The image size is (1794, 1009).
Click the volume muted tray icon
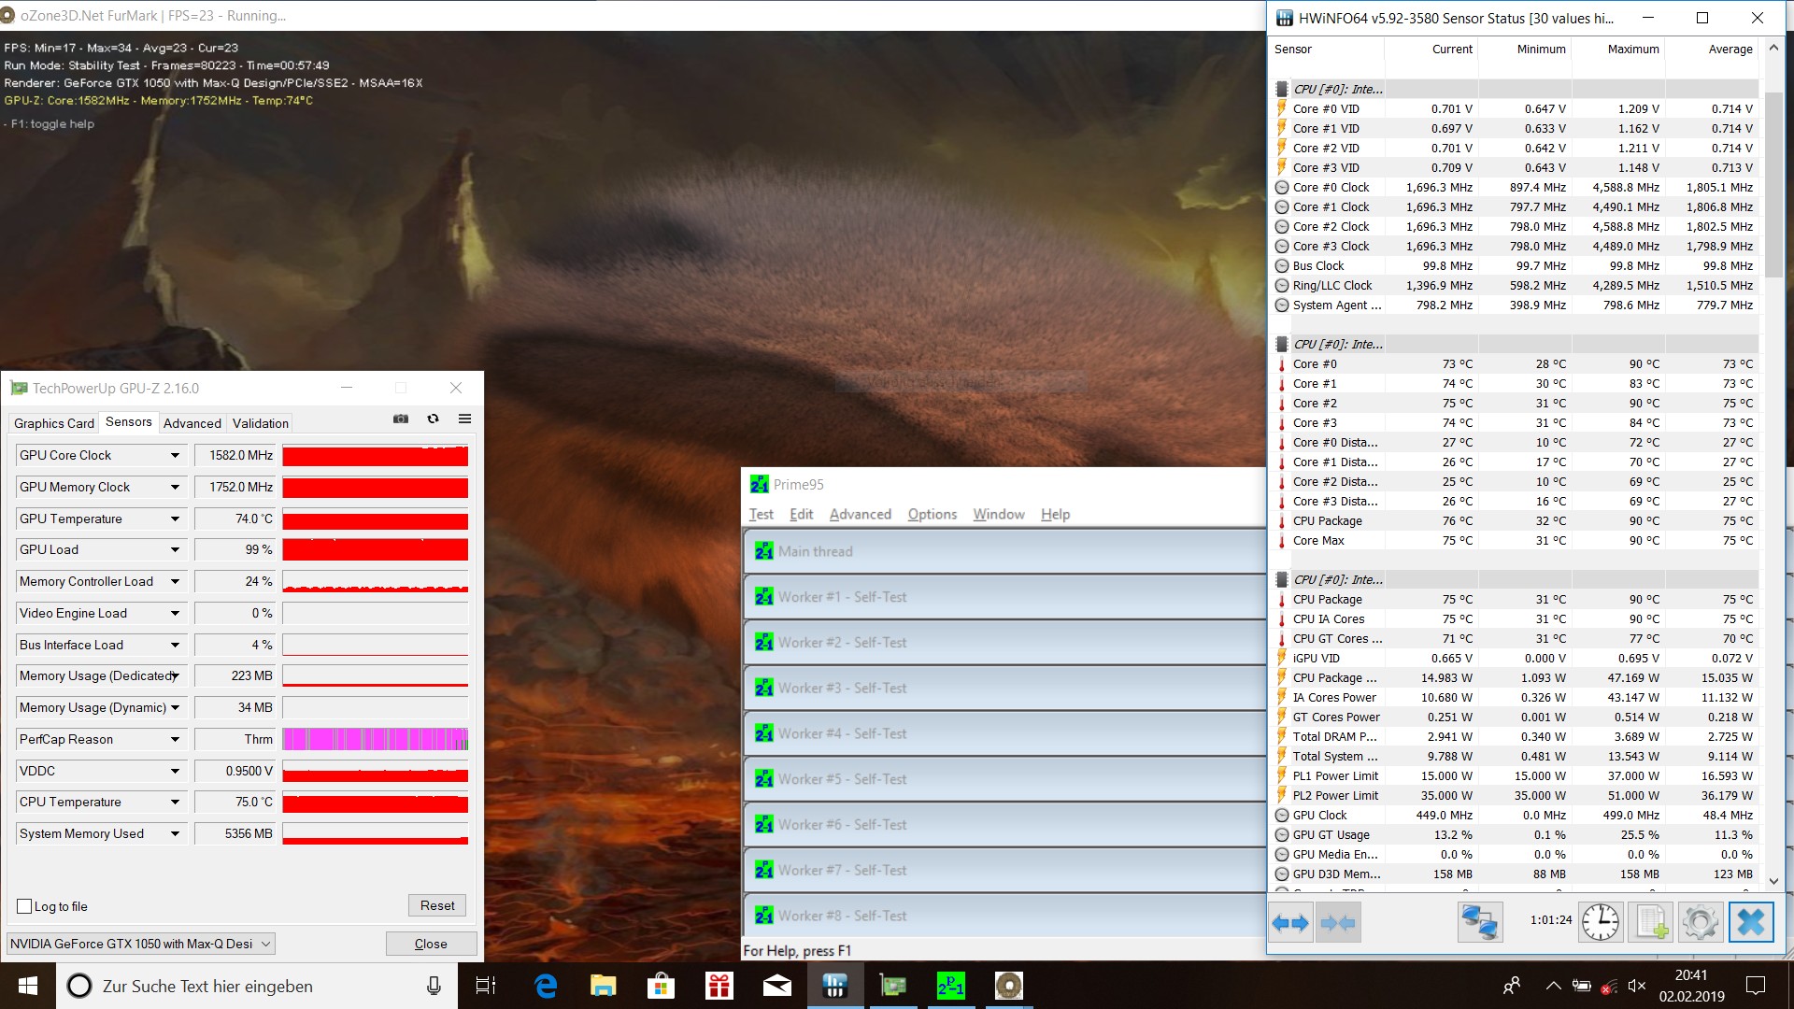click(1636, 986)
